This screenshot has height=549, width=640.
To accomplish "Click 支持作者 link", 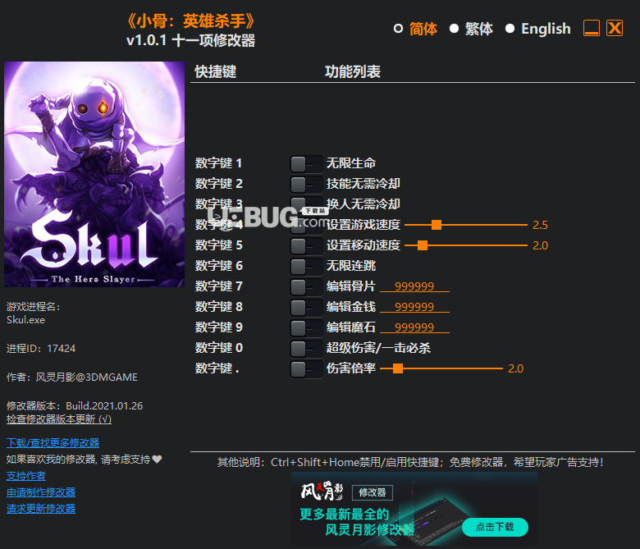I will [x=26, y=476].
